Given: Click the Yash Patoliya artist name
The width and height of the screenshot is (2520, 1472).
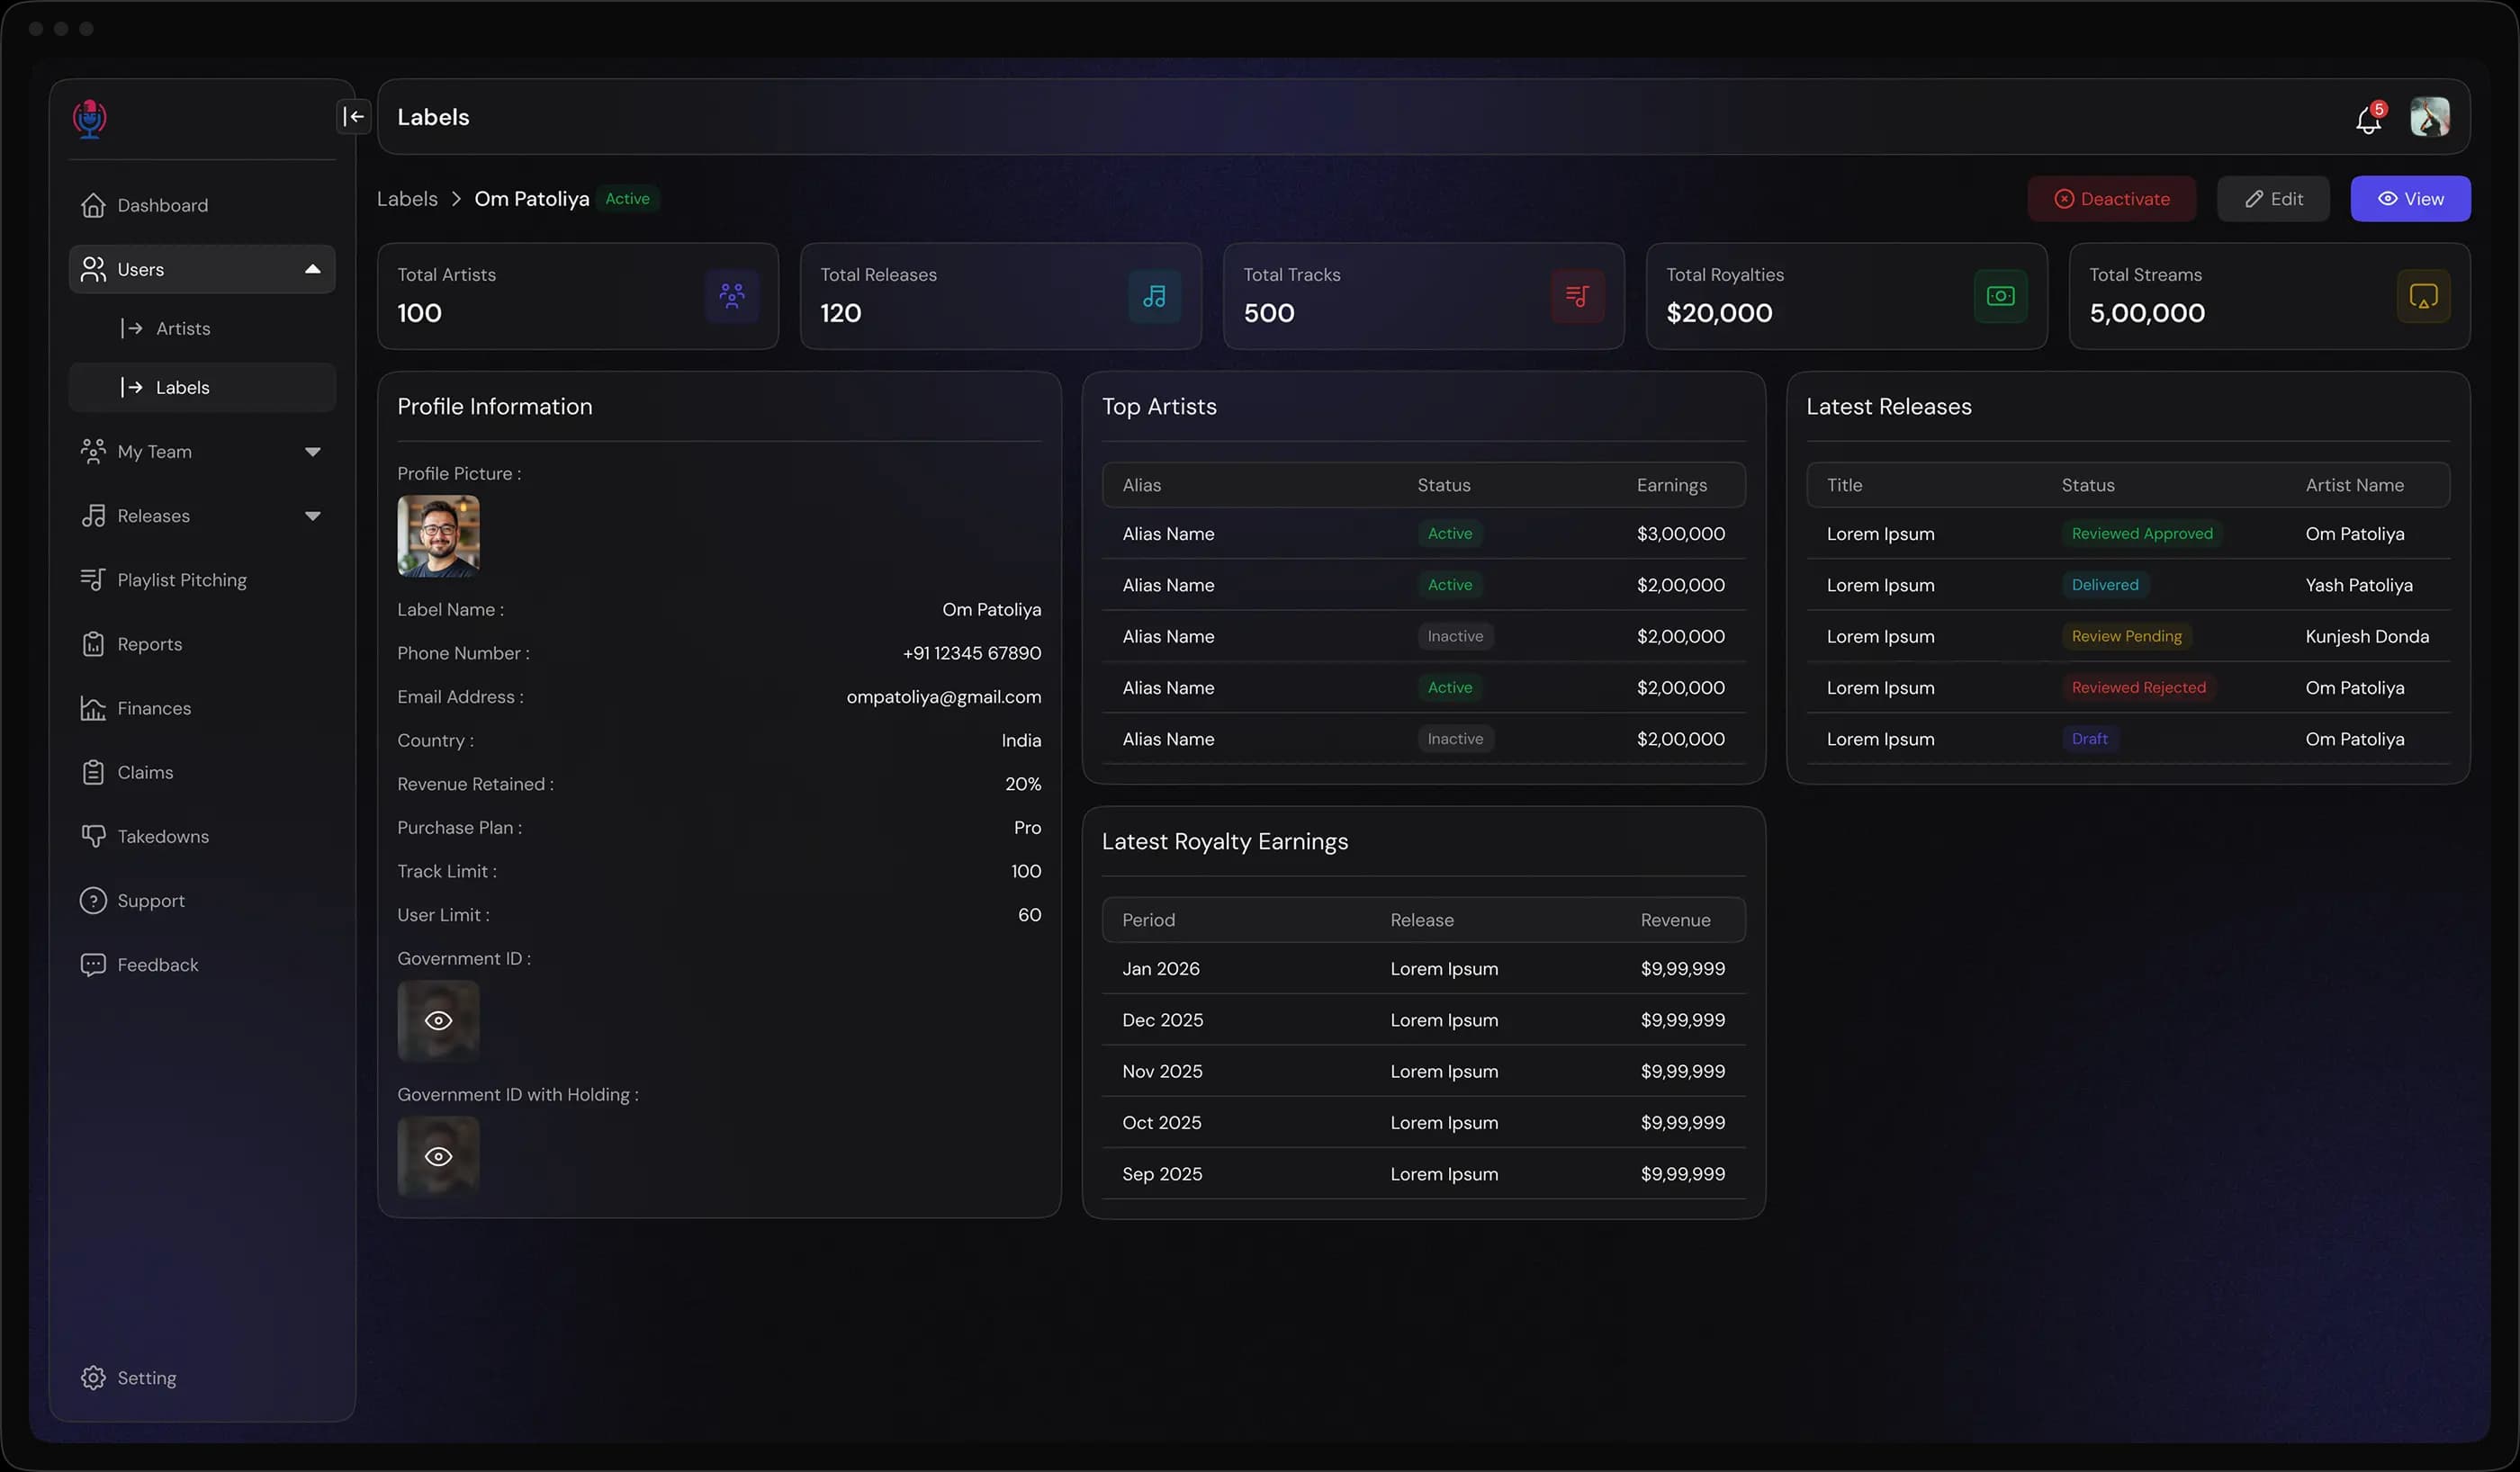Looking at the screenshot, I should (x=2359, y=585).
